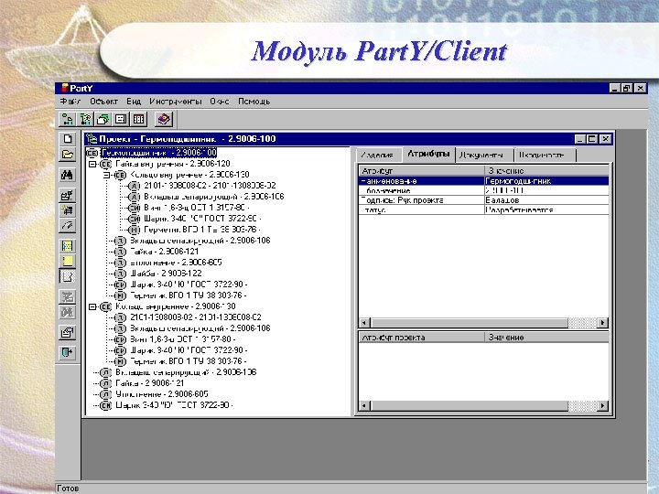
Task: Open the Инструменты menu
Action: pos(176,102)
